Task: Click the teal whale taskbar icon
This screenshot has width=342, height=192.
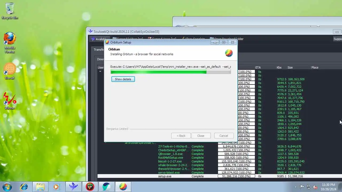Action: click(107, 187)
